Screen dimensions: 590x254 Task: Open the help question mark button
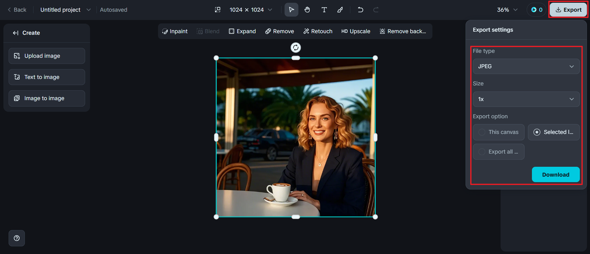tap(17, 238)
